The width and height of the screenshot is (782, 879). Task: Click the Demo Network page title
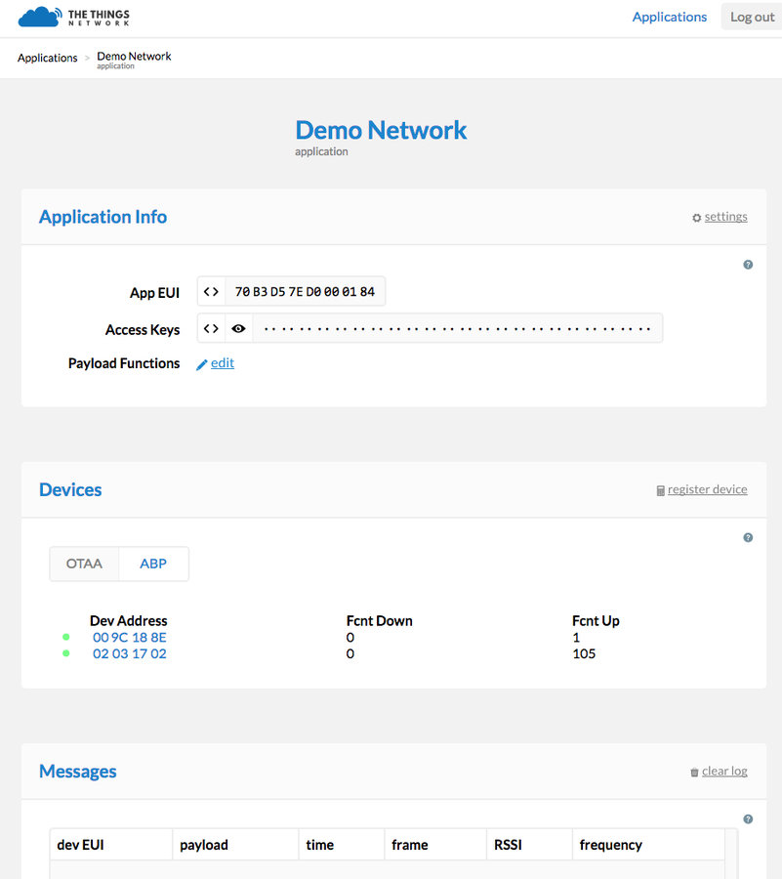click(x=381, y=130)
